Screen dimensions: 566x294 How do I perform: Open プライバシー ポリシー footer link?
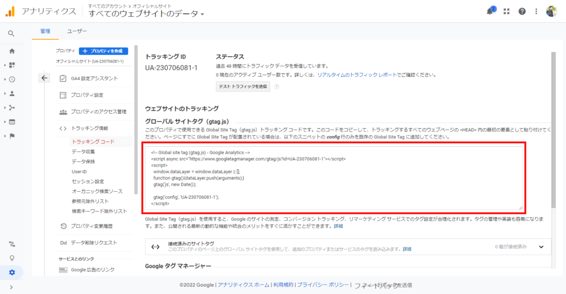[x=323, y=285]
